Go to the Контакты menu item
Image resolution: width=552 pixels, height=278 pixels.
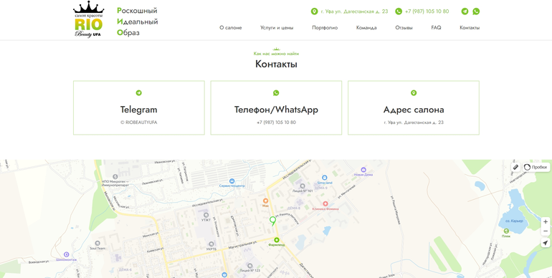click(470, 28)
